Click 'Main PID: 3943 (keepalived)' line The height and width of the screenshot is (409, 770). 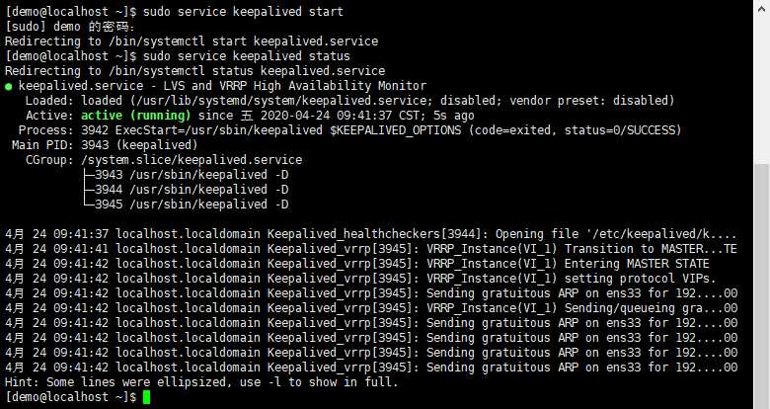(x=105, y=145)
